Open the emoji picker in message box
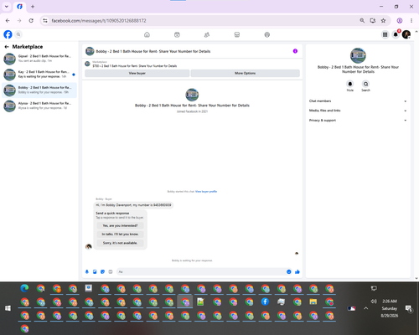 (288, 271)
